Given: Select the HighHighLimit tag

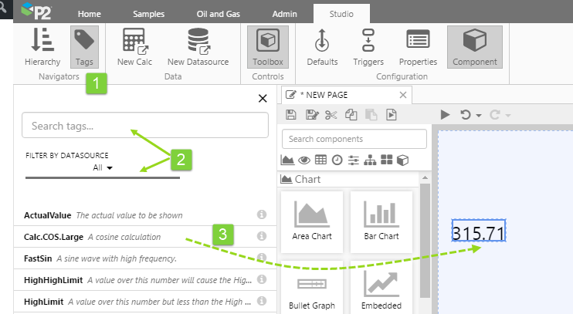Looking at the screenshot, I should click(x=144, y=280).
